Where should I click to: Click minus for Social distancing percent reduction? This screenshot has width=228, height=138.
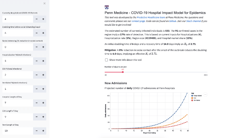coord(36,47)
